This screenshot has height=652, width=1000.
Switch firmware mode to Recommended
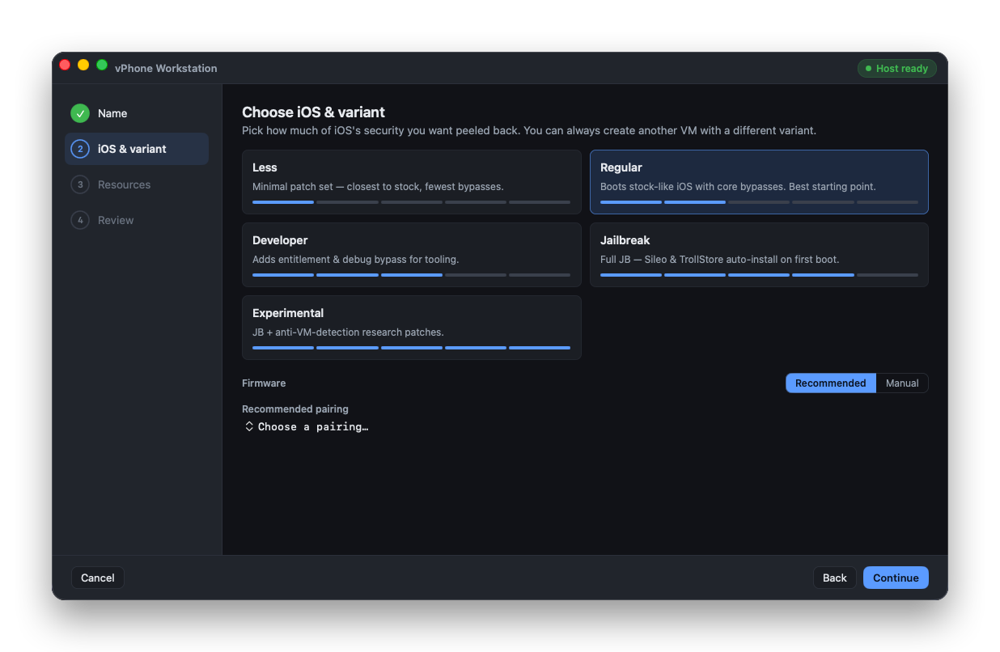831,383
